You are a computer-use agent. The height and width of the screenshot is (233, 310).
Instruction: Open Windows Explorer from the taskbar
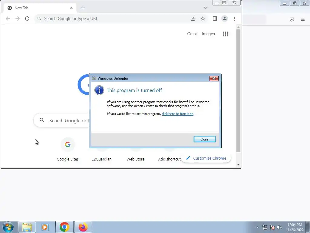(27, 227)
